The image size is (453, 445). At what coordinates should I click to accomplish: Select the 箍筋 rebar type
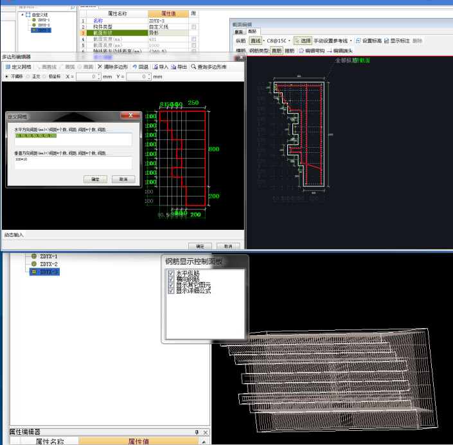coord(290,51)
